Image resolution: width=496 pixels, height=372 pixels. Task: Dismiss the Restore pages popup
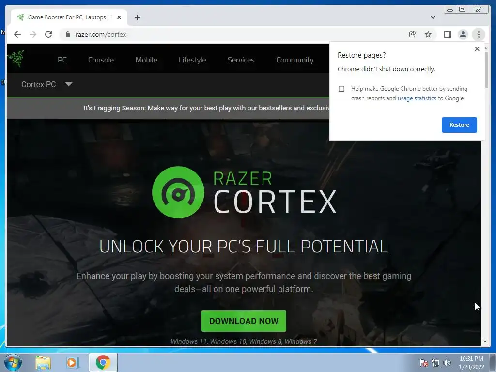[x=477, y=49]
